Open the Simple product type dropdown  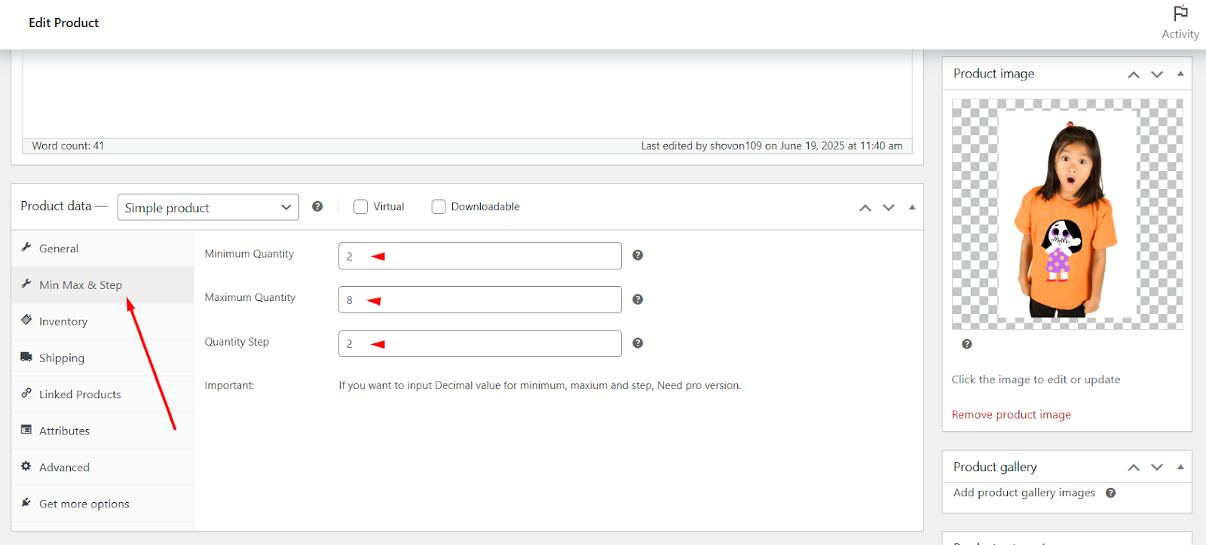point(208,207)
